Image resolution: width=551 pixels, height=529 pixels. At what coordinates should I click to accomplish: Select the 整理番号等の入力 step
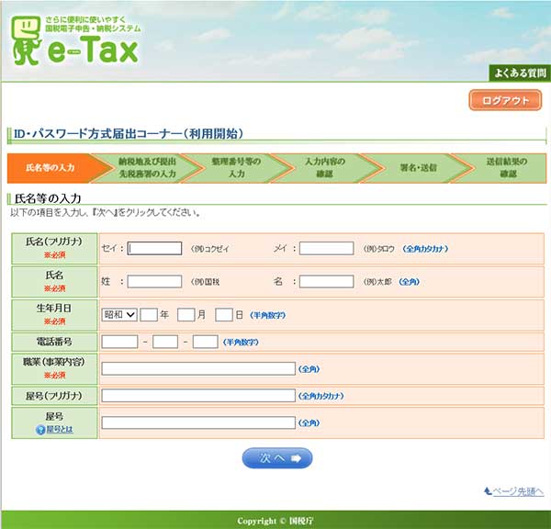click(236, 167)
